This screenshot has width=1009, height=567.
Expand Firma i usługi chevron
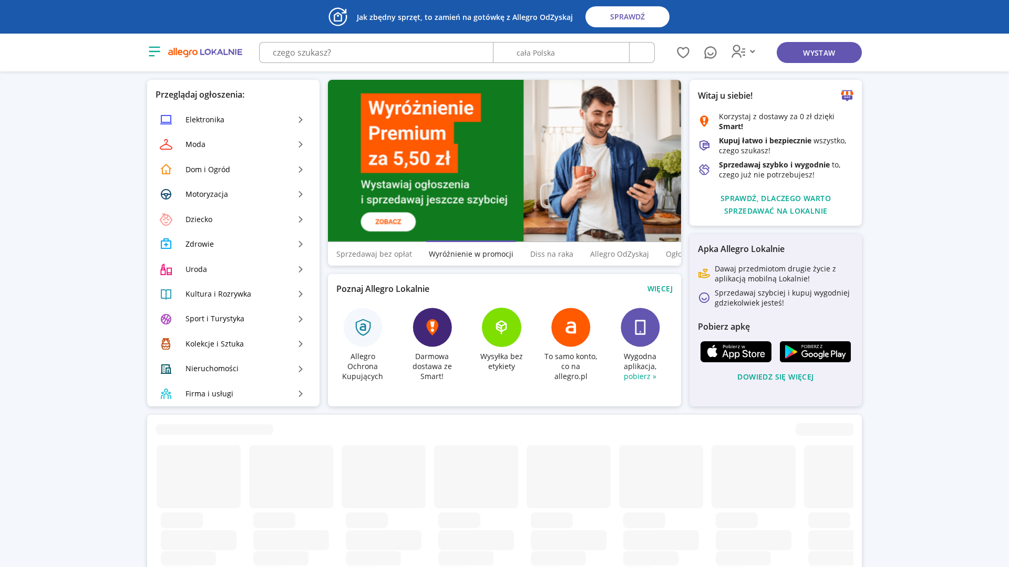click(x=301, y=394)
